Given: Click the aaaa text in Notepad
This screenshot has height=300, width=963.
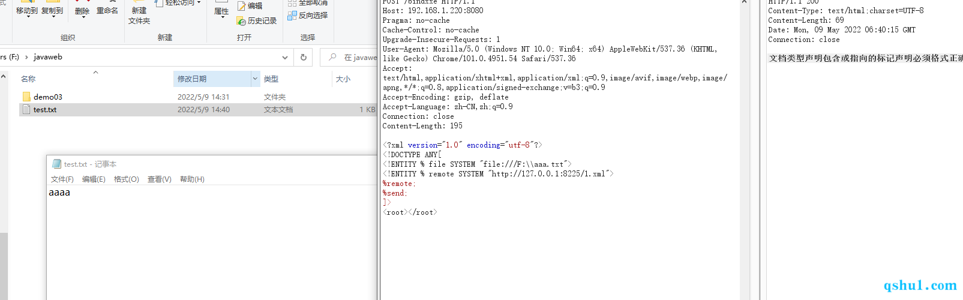Looking at the screenshot, I should pyautogui.click(x=59, y=193).
